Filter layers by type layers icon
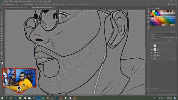The width and height of the screenshot is (178, 100). point(169,38)
